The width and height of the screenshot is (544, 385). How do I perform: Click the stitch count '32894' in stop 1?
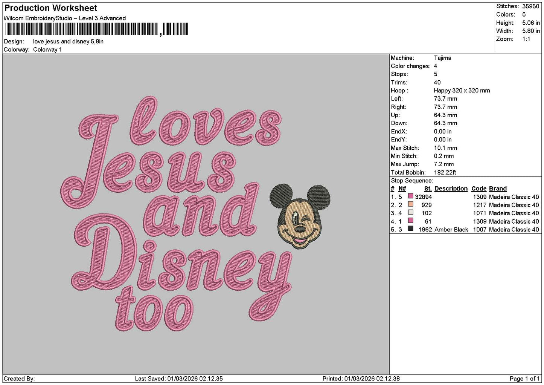tap(423, 197)
